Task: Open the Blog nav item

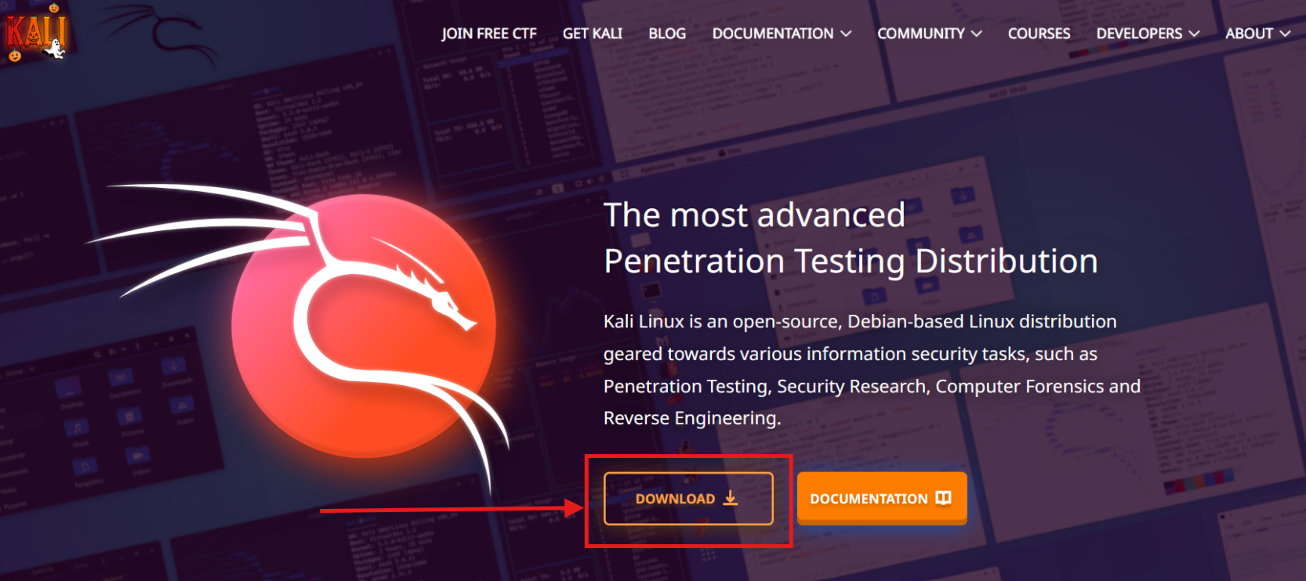Action: point(667,34)
